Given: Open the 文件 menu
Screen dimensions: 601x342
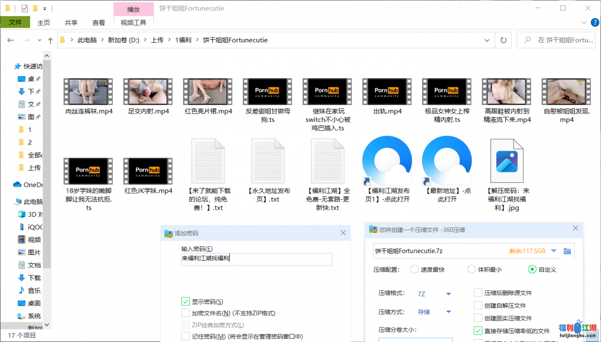Looking at the screenshot, I should [15, 23].
